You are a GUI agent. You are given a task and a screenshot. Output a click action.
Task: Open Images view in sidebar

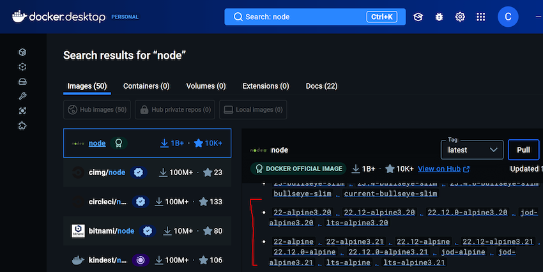click(x=22, y=67)
